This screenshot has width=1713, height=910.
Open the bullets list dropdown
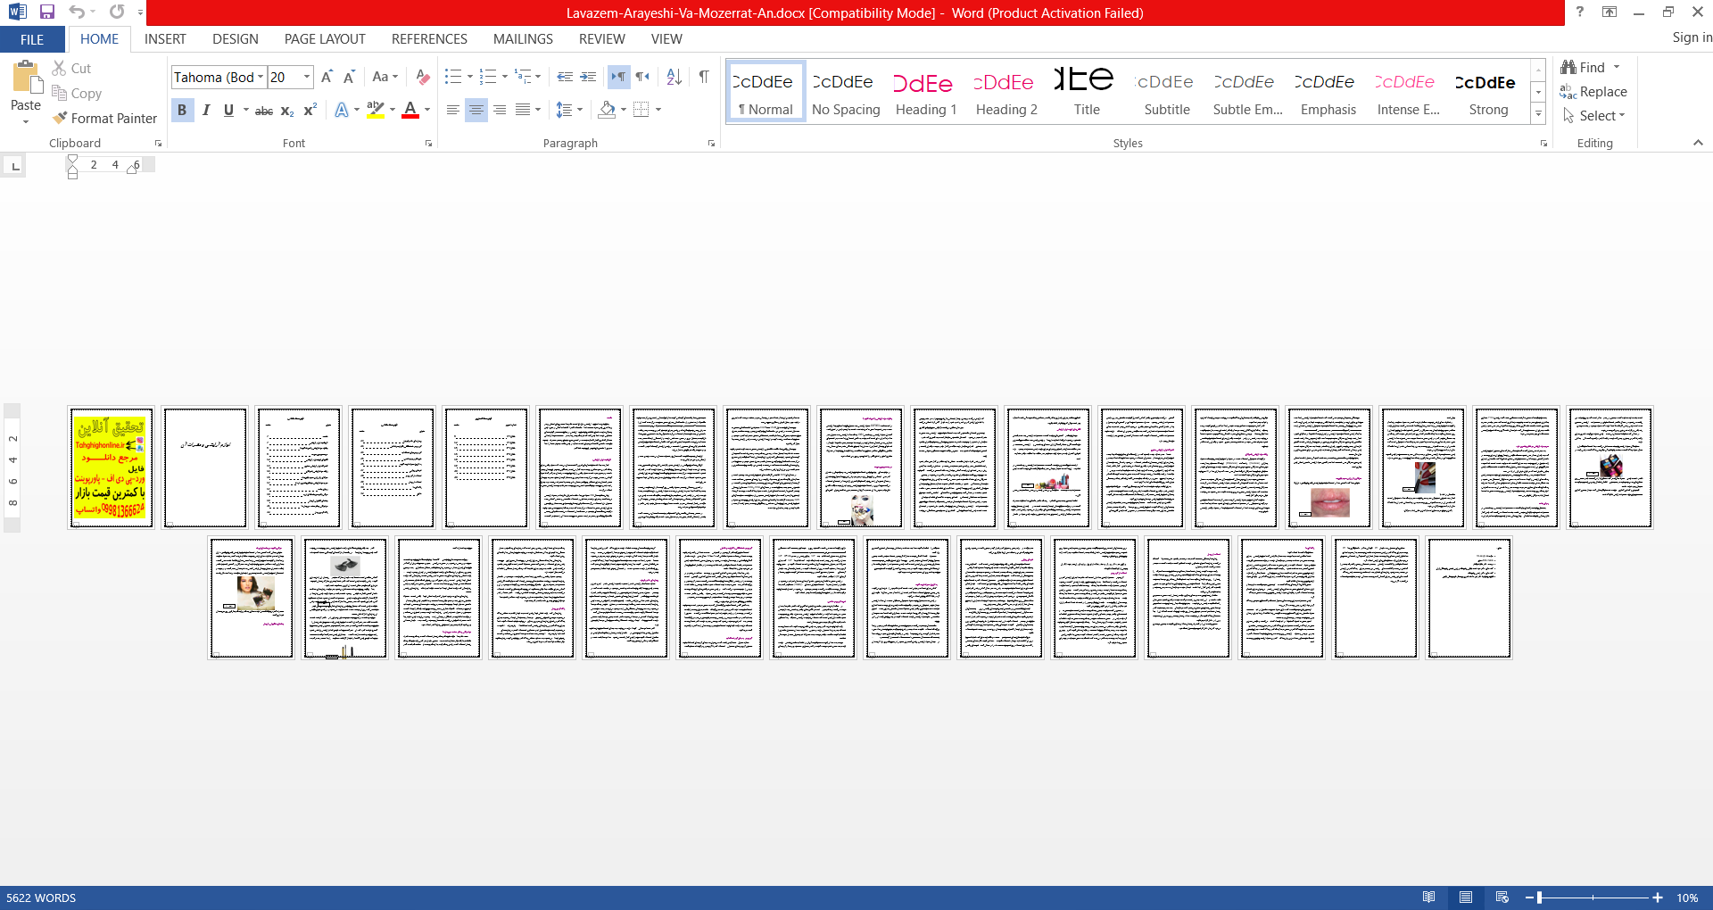(x=470, y=78)
